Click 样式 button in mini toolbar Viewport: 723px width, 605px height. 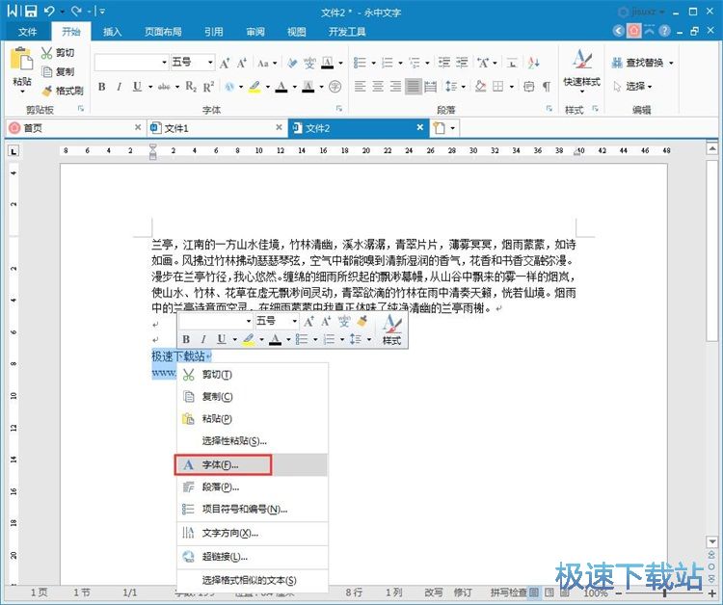pyautogui.click(x=392, y=329)
